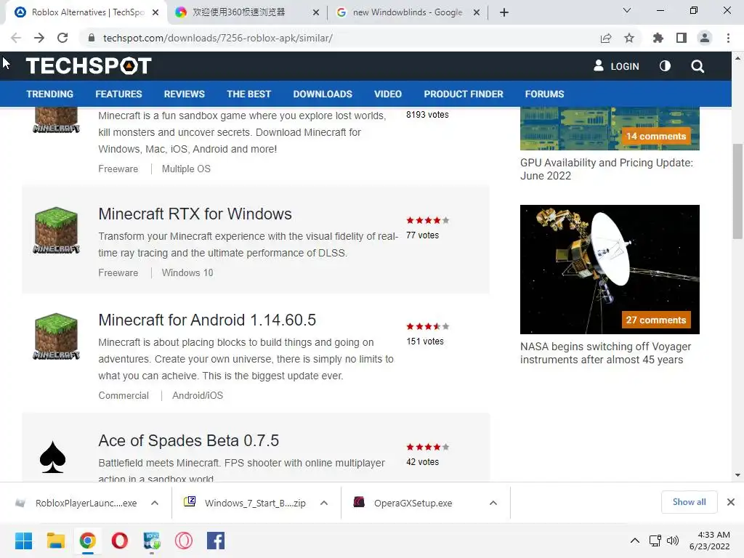This screenshot has height=558, width=744.
Task: Open the DOWNLOADS menu
Action: (x=323, y=94)
